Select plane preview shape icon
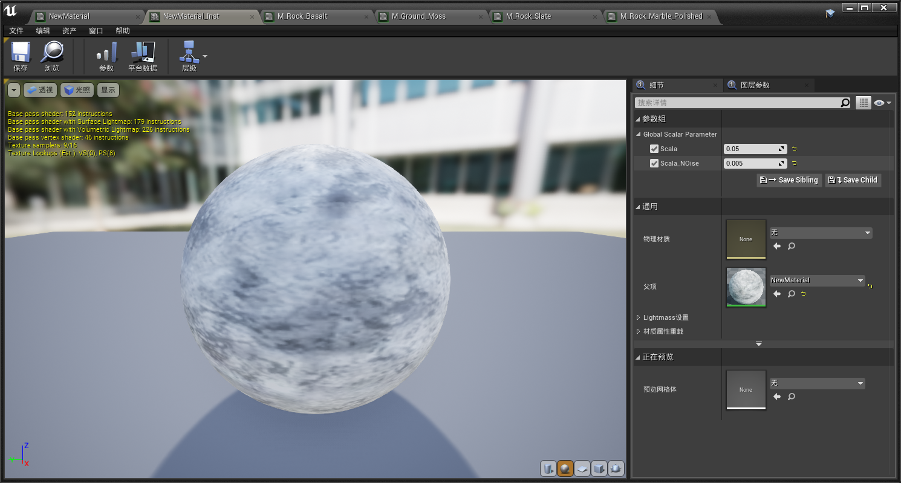 (x=582, y=468)
